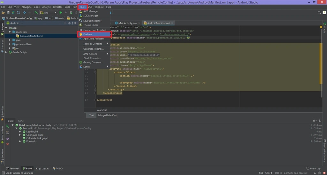327x175 pixels.
Task: Select Connection Assistant menu item
Action: 95,30
